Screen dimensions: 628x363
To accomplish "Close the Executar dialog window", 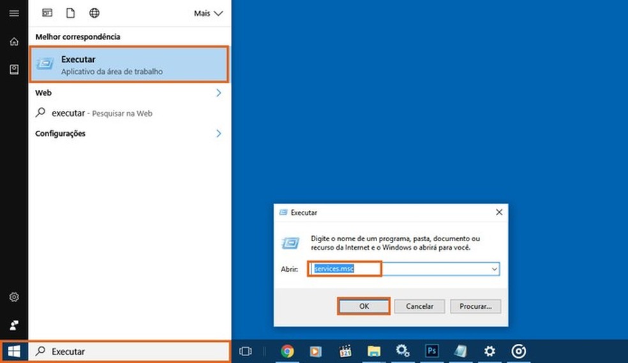I will point(499,212).
